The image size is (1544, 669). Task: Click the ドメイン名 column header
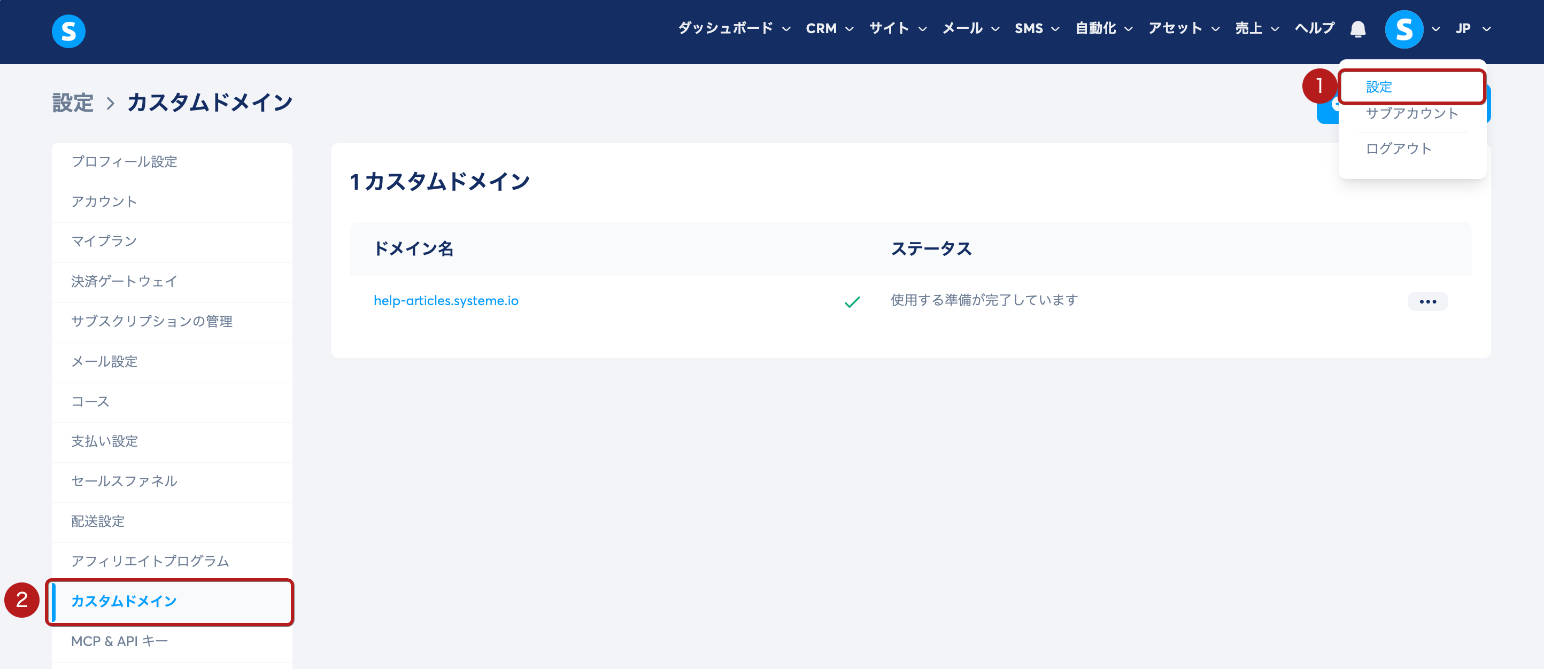(414, 248)
